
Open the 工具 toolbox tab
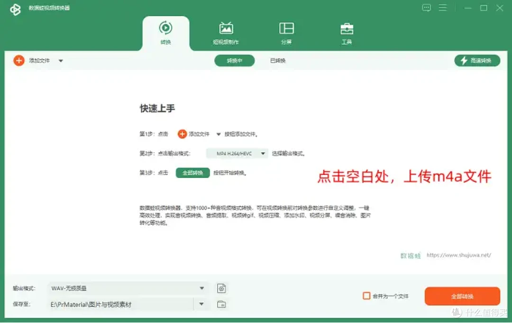coord(347,33)
